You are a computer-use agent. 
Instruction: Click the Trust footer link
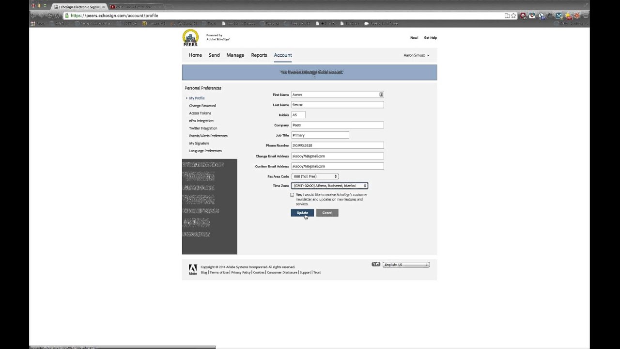tap(317, 272)
